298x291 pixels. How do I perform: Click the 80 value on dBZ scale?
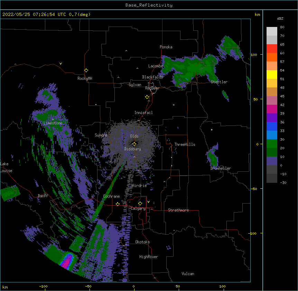[x=282, y=27]
